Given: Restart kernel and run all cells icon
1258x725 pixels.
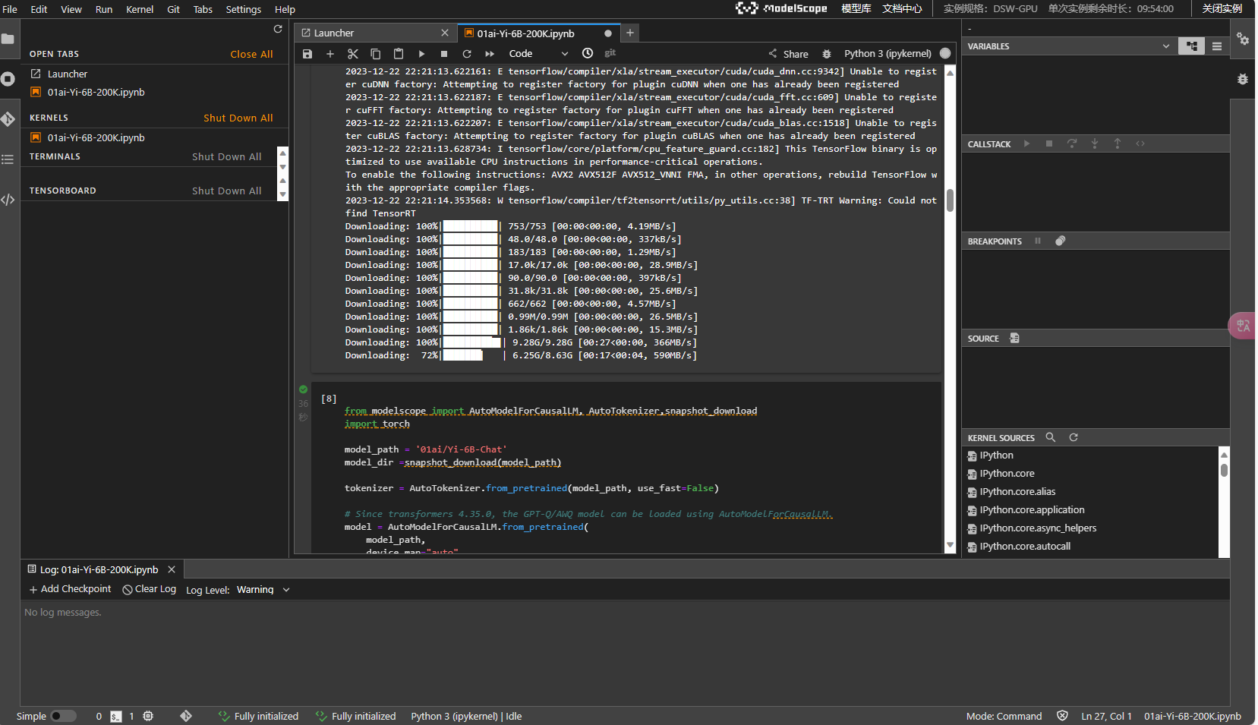Looking at the screenshot, I should pyautogui.click(x=490, y=54).
